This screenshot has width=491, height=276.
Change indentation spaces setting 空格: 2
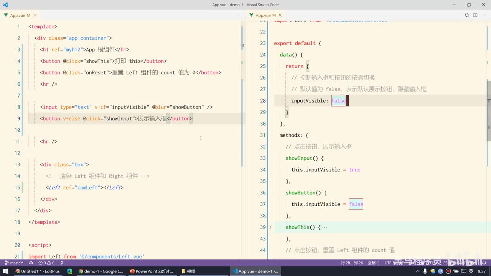(373, 263)
